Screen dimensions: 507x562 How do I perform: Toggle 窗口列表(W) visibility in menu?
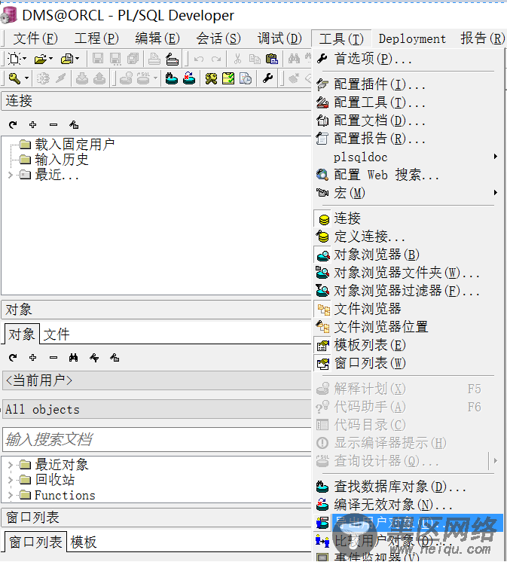pos(408,363)
